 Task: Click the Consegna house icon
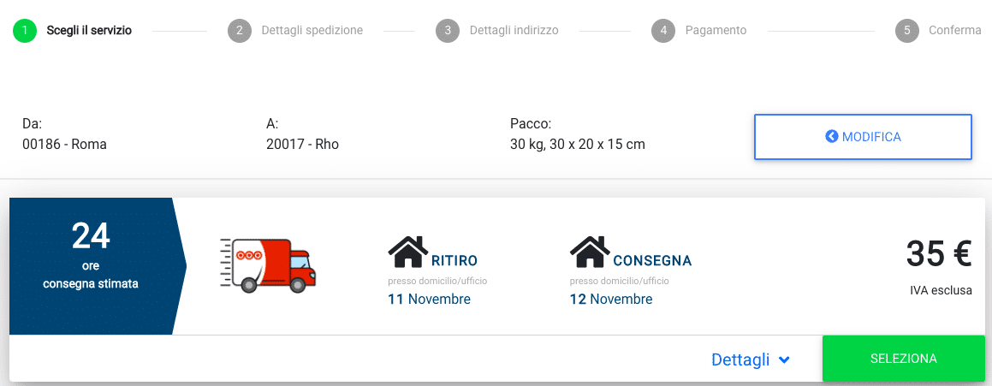[590, 252]
